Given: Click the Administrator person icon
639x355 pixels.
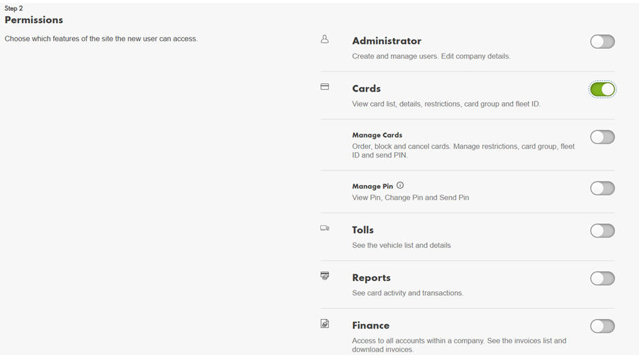Looking at the screenshot, I should pos(324,39).
